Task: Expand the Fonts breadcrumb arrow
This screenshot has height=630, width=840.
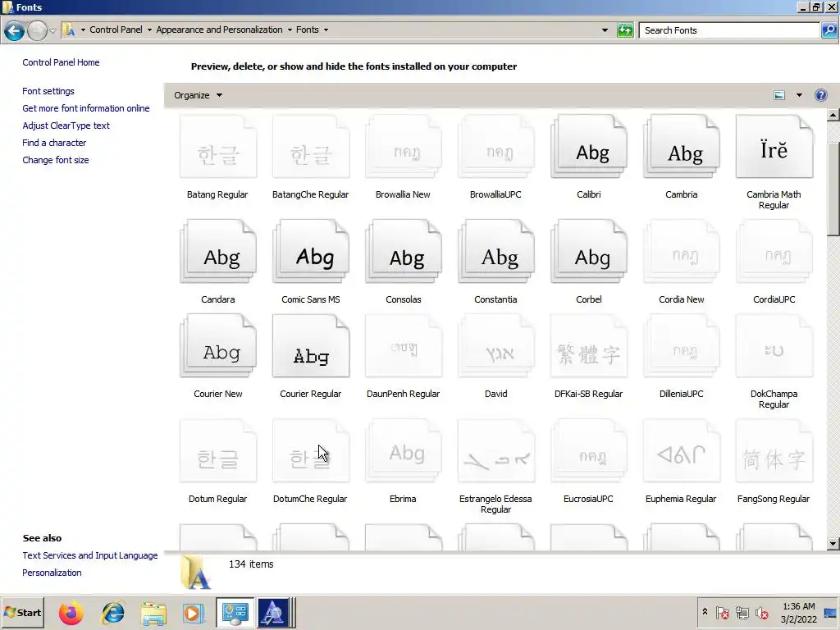Action: [326, 30]
